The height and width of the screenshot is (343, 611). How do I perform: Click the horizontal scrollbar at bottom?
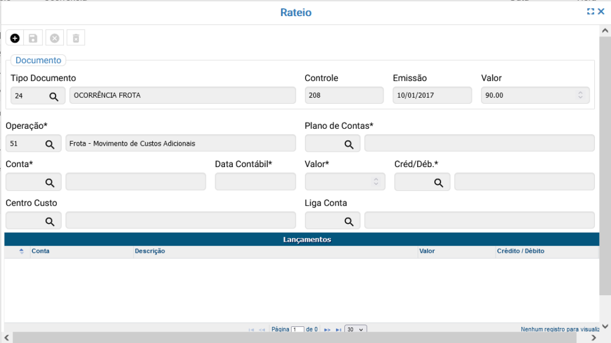[x=298, y=338]
